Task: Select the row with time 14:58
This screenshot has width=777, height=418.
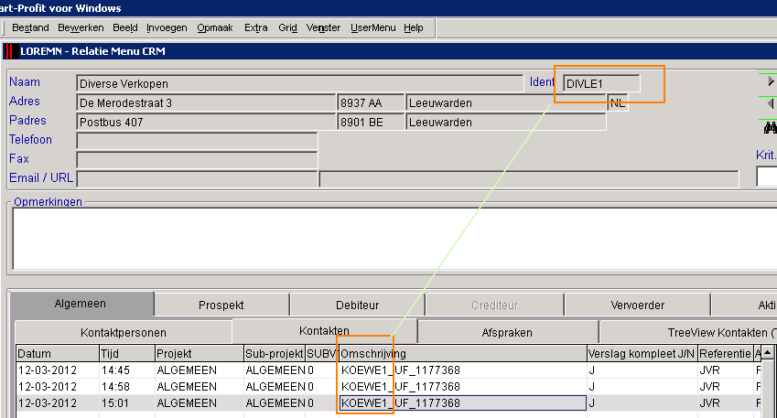Action: click(388, 386)
